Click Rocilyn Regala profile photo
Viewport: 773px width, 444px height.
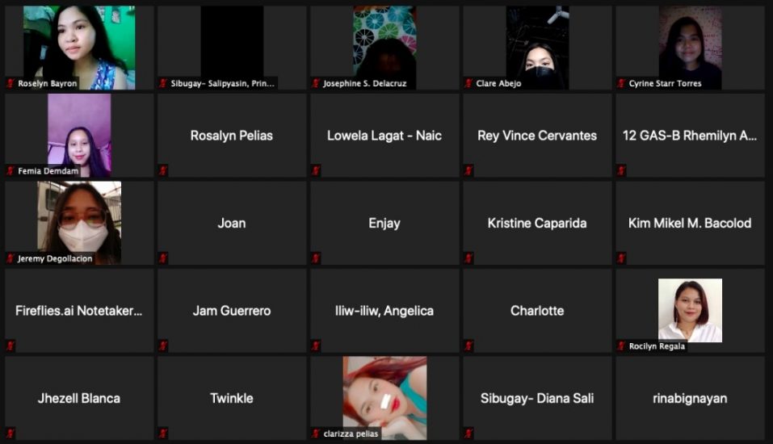point(690,311)
